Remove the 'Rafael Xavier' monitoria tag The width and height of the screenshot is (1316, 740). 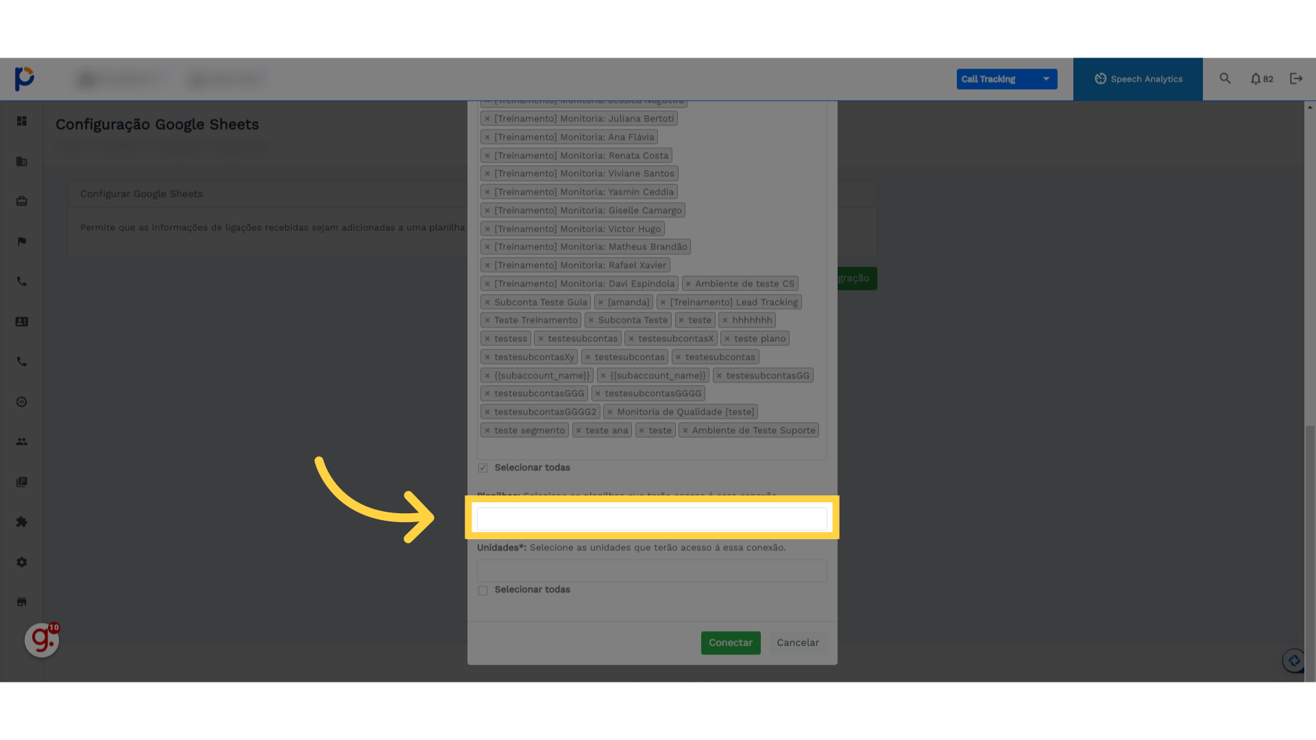[487, 265]
